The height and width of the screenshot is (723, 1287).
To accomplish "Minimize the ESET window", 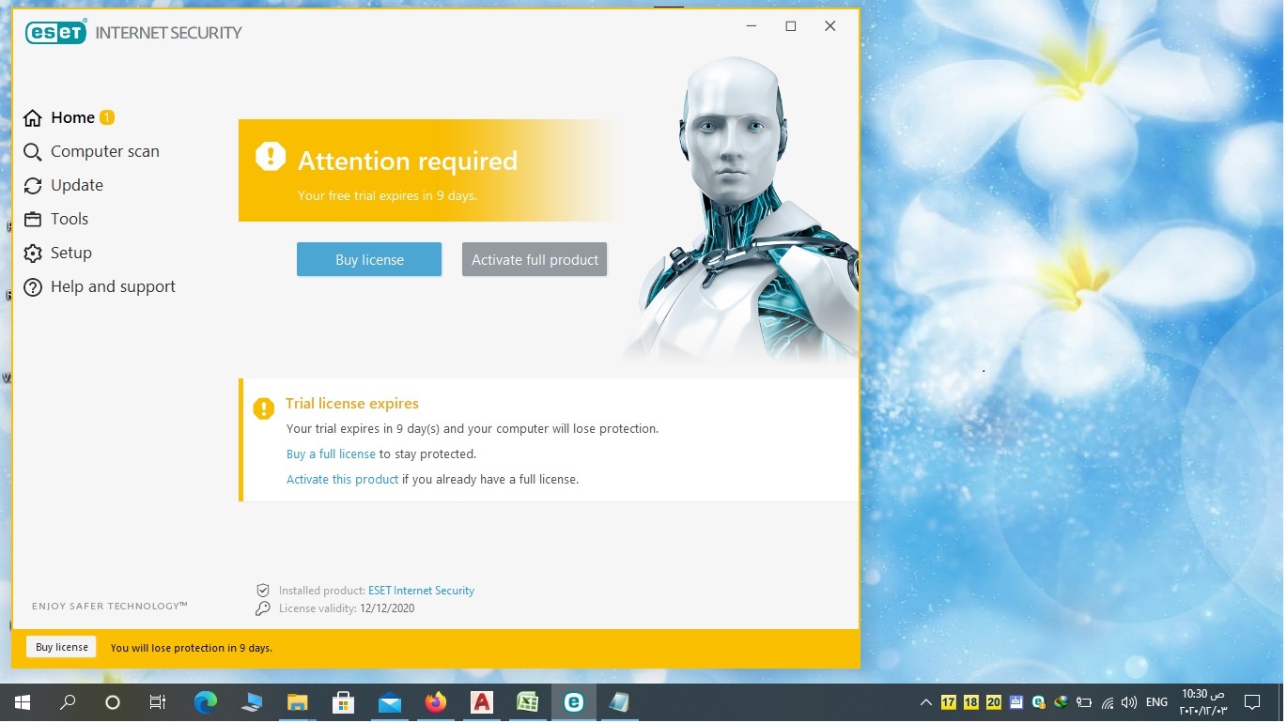I will [752, 26].
